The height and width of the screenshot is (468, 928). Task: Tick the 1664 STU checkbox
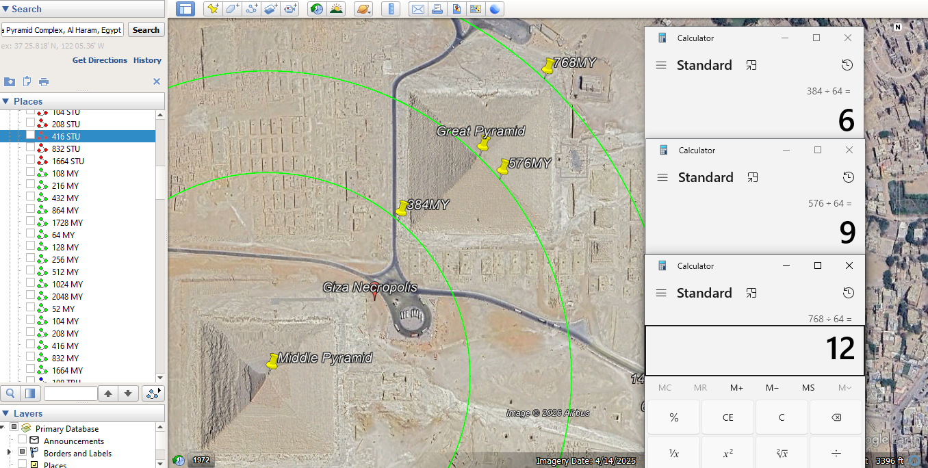pos(30,160)
